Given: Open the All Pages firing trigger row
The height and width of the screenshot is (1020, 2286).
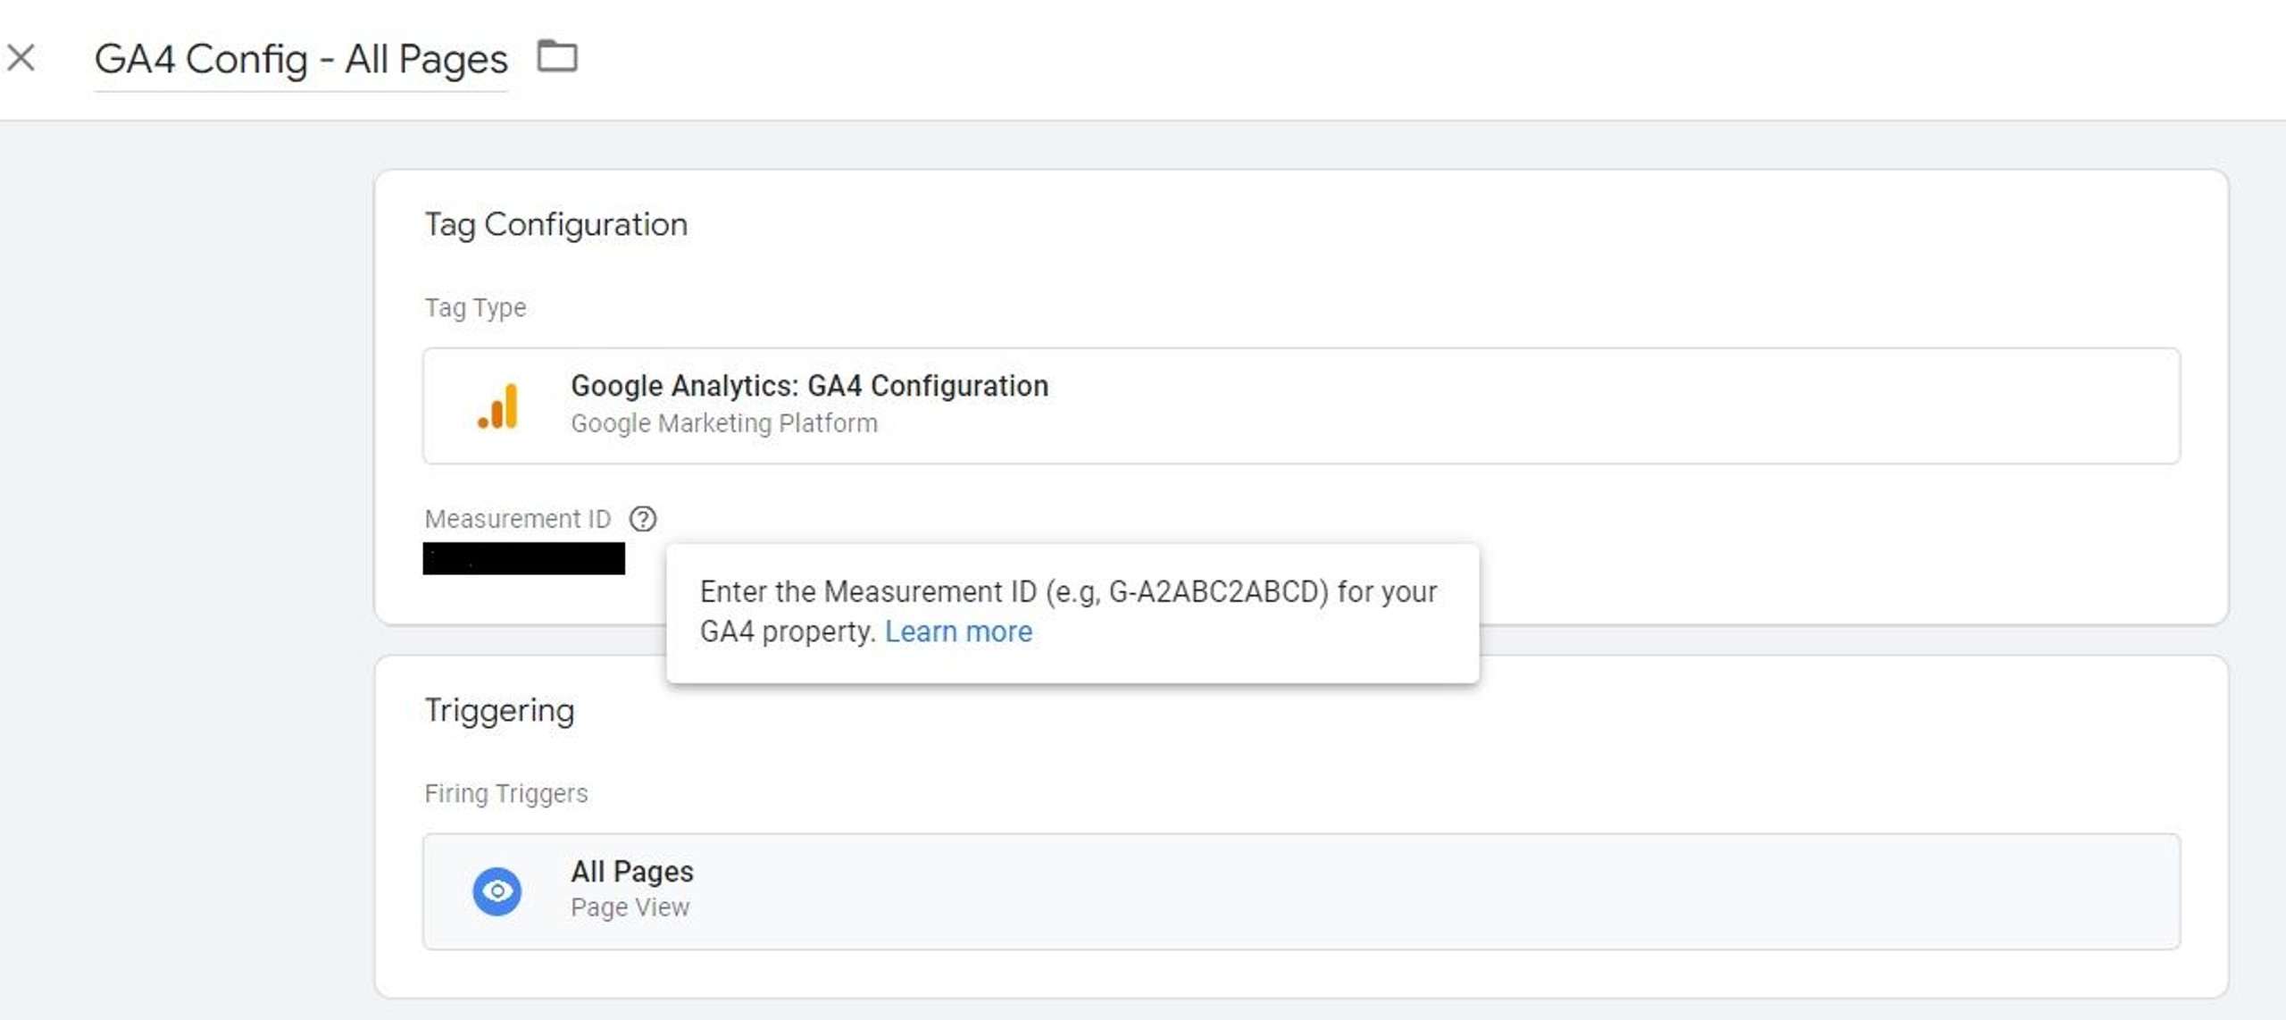Looking at the screenshot, I should 1301,890.
